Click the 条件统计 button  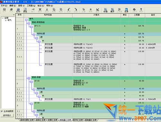coord(7,115)
